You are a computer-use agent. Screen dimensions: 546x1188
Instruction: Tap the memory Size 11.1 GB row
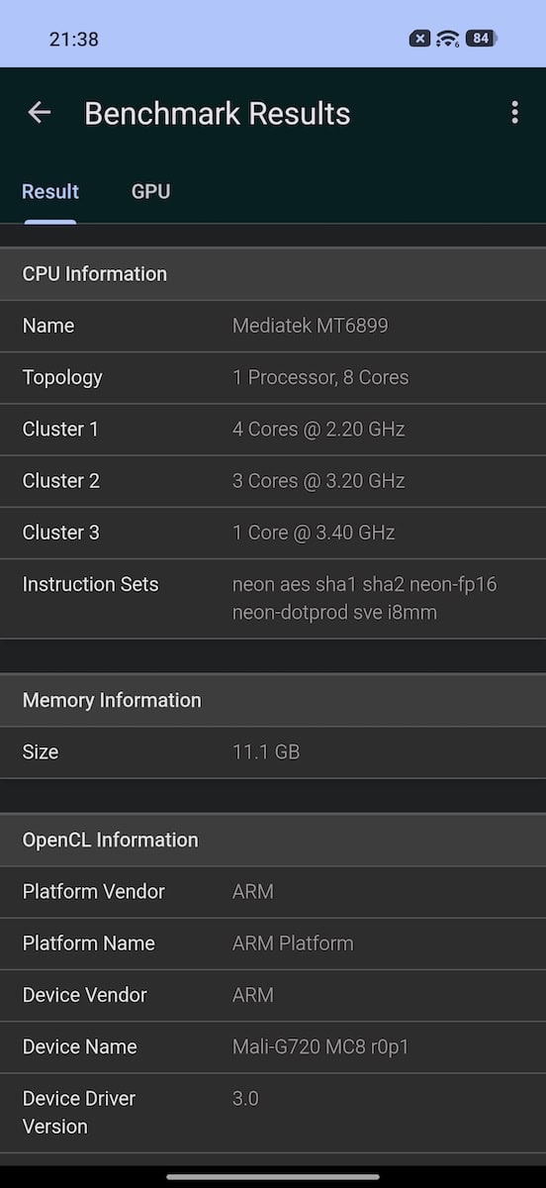point(273,751)
